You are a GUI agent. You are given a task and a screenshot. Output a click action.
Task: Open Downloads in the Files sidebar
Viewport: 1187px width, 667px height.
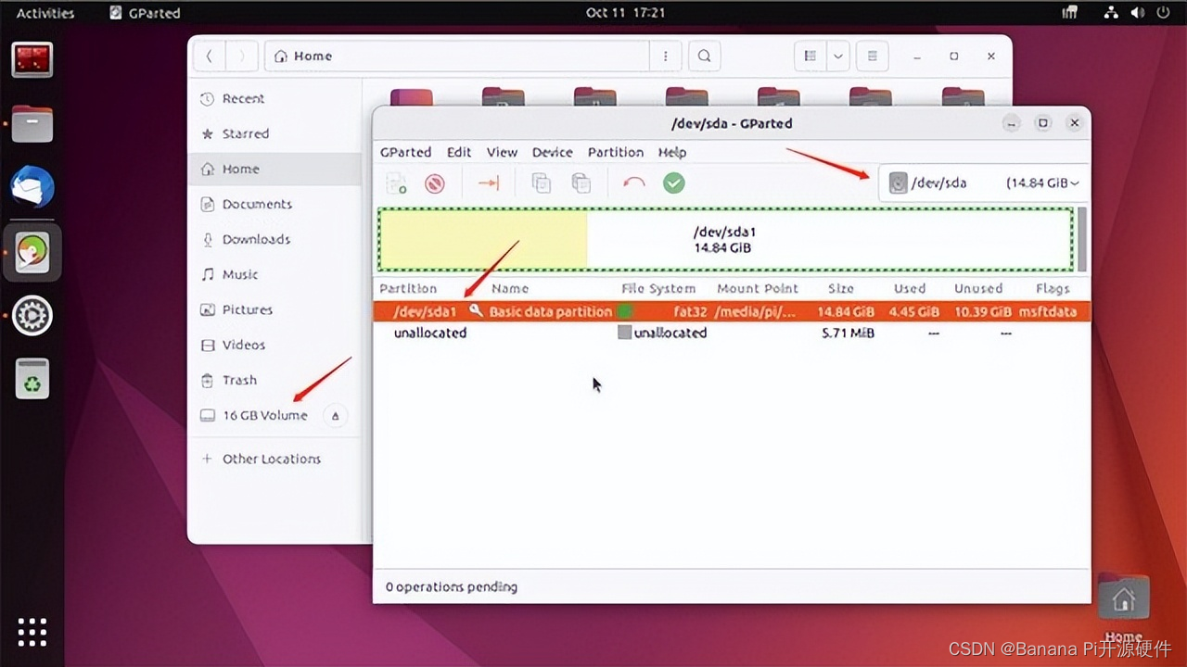[274, 239]
